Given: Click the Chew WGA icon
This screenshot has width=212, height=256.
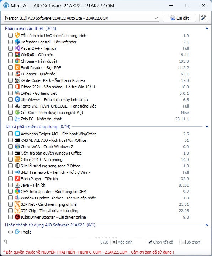Looking at the screenshot, I should [17, 146].
